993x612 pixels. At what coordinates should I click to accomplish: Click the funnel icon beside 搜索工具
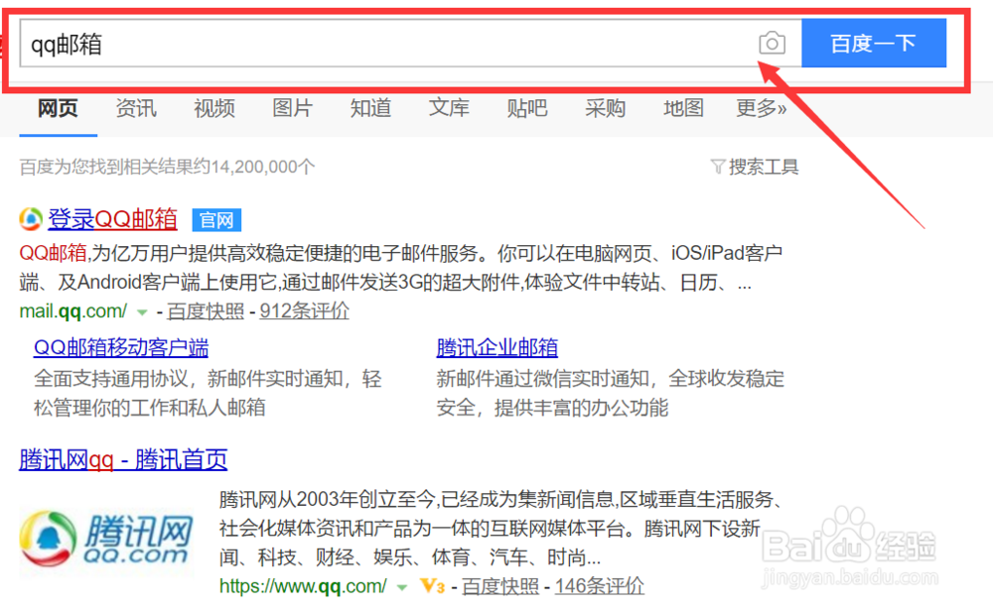(x=718, y=167)
